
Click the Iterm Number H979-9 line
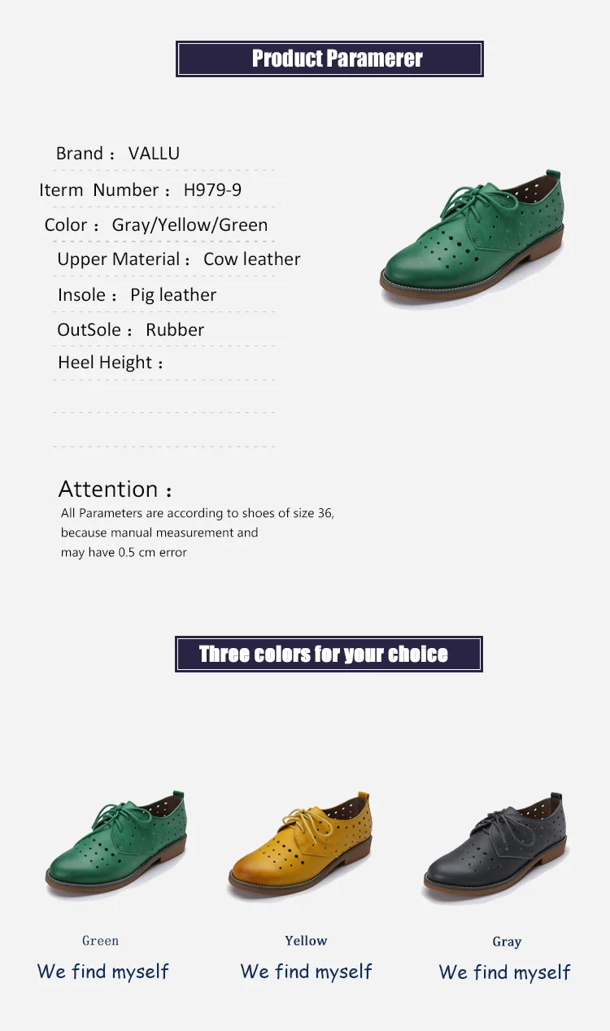[140, 189]
